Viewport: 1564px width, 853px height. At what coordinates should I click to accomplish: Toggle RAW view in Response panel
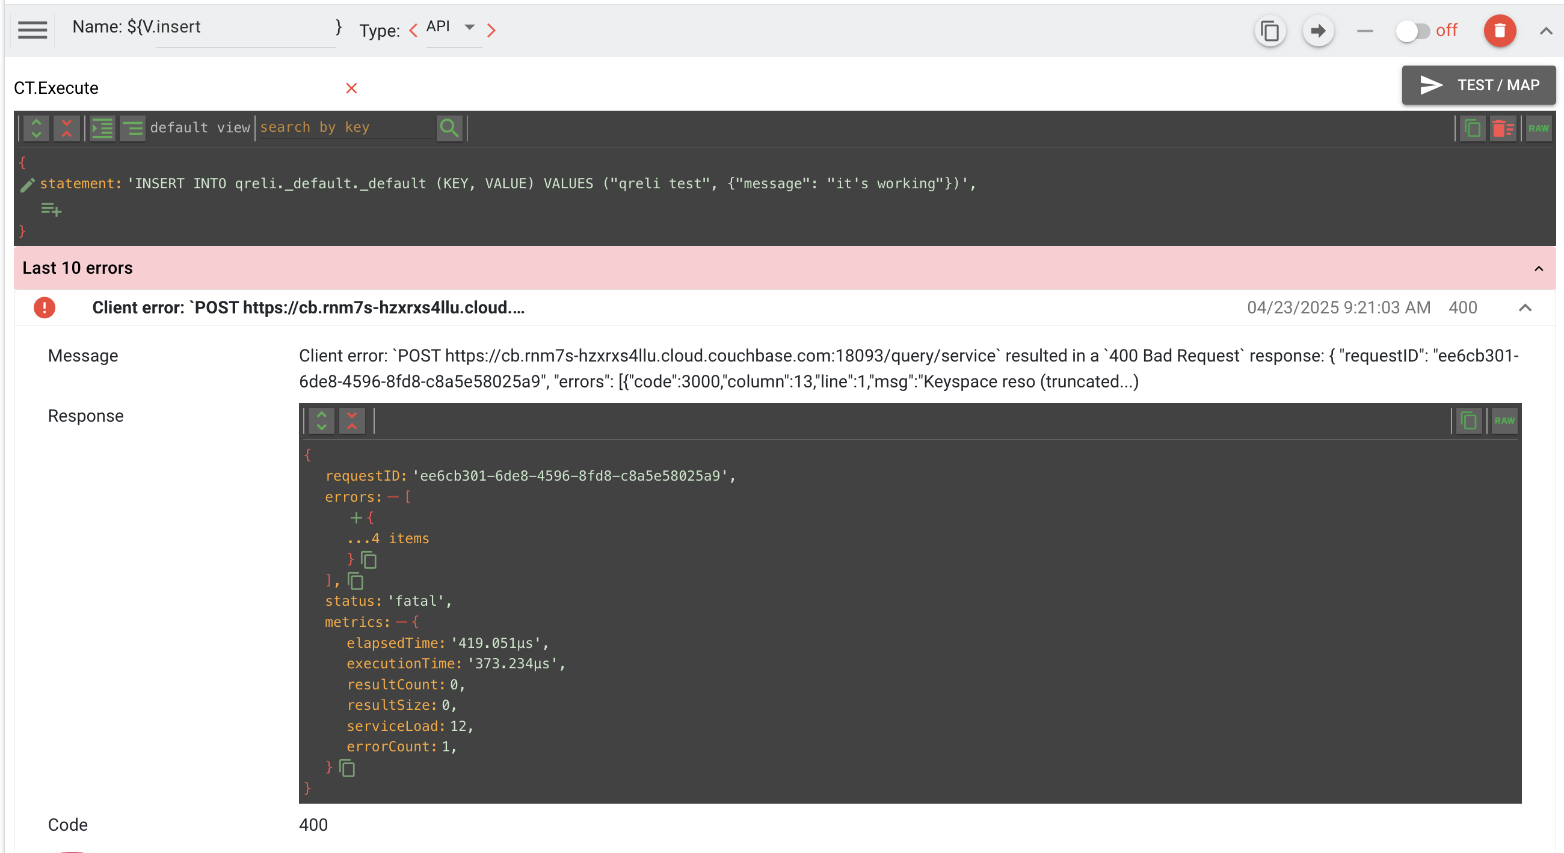[x=1504, y=420]
